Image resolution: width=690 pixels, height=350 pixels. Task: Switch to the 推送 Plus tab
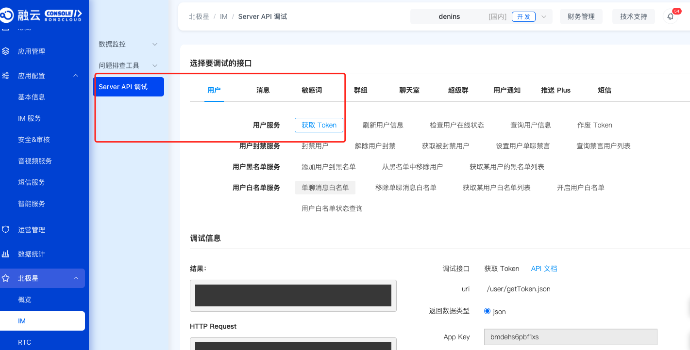click(x=556, y=90)
